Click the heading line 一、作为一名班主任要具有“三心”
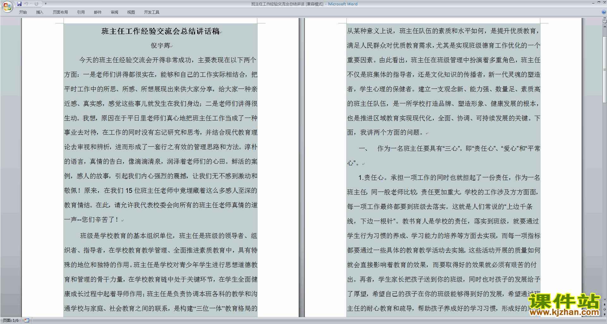 pos(449,149)
